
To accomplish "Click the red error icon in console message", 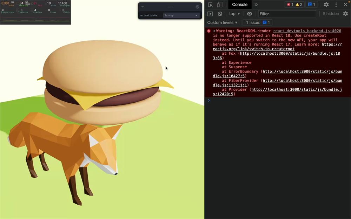I will [208, 31].
